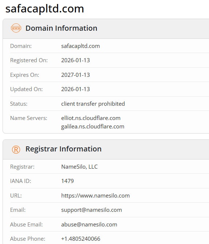Click the abuse email abuse@namesilo.com
This screenshot has height=244, width=209.
(x=89, y=225)
